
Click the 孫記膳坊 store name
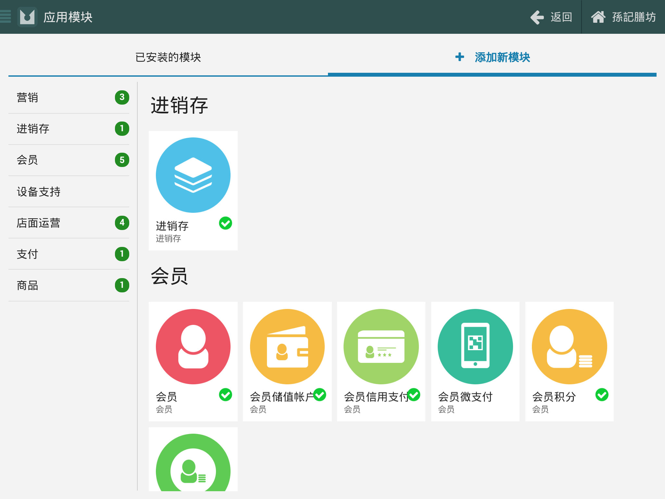[634, 17]
